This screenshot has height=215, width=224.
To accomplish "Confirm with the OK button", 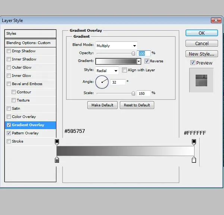I will 202,33.
